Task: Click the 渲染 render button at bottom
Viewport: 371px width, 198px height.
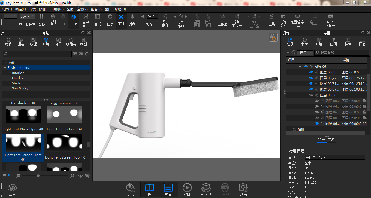Action: click(x=243, y=190)
